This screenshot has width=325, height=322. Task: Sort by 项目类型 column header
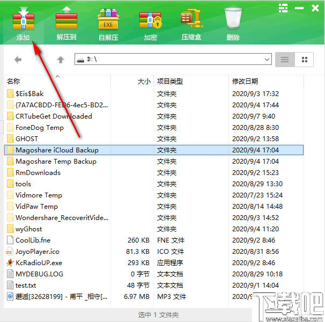tap(170, 82)
